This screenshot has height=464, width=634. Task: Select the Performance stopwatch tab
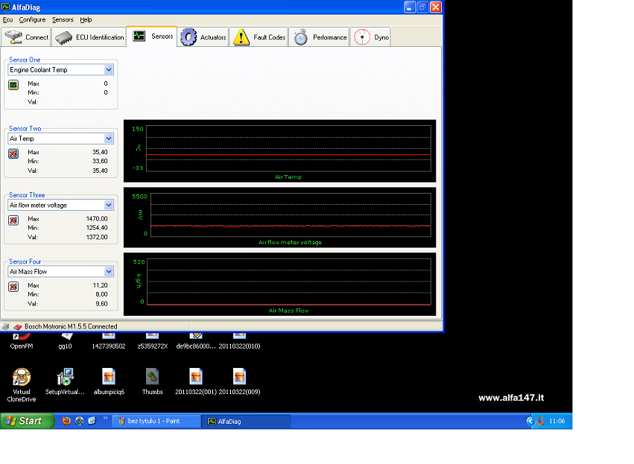coord(320,37)
